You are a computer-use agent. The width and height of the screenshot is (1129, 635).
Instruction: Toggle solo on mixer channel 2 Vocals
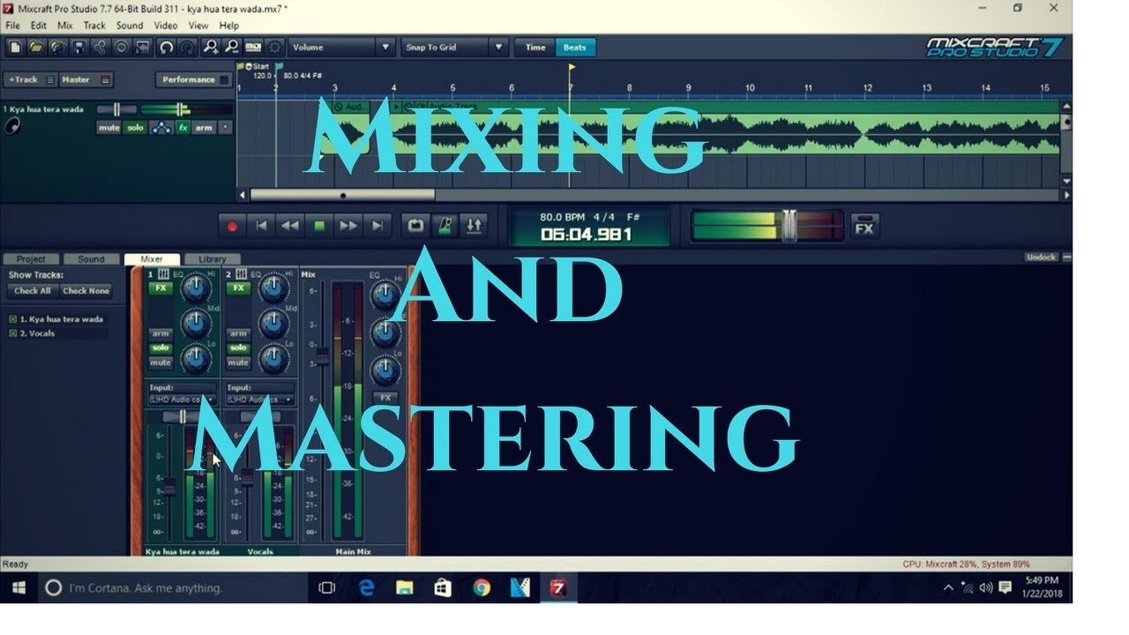pyautogui.click(x=238, y=347)
